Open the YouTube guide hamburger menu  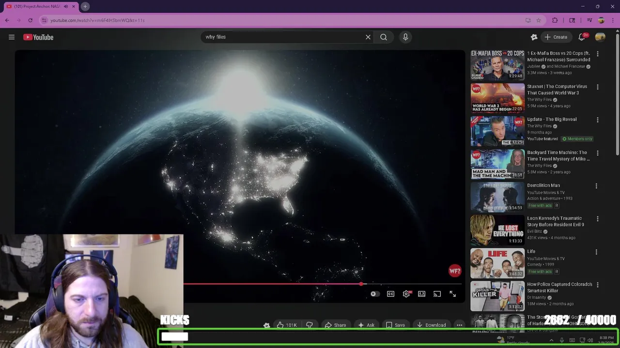(x=12, y=37)
